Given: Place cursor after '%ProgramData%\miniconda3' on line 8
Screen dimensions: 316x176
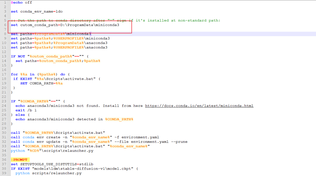Looking at the screenshot, I should point(91,34).
